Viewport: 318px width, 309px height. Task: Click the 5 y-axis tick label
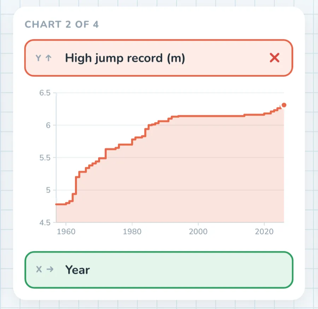[48, 190]
